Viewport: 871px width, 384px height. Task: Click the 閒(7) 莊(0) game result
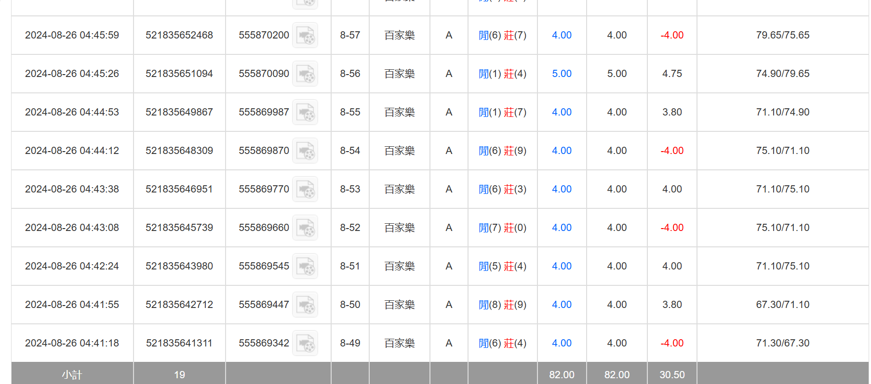click(x=502, y=228)
